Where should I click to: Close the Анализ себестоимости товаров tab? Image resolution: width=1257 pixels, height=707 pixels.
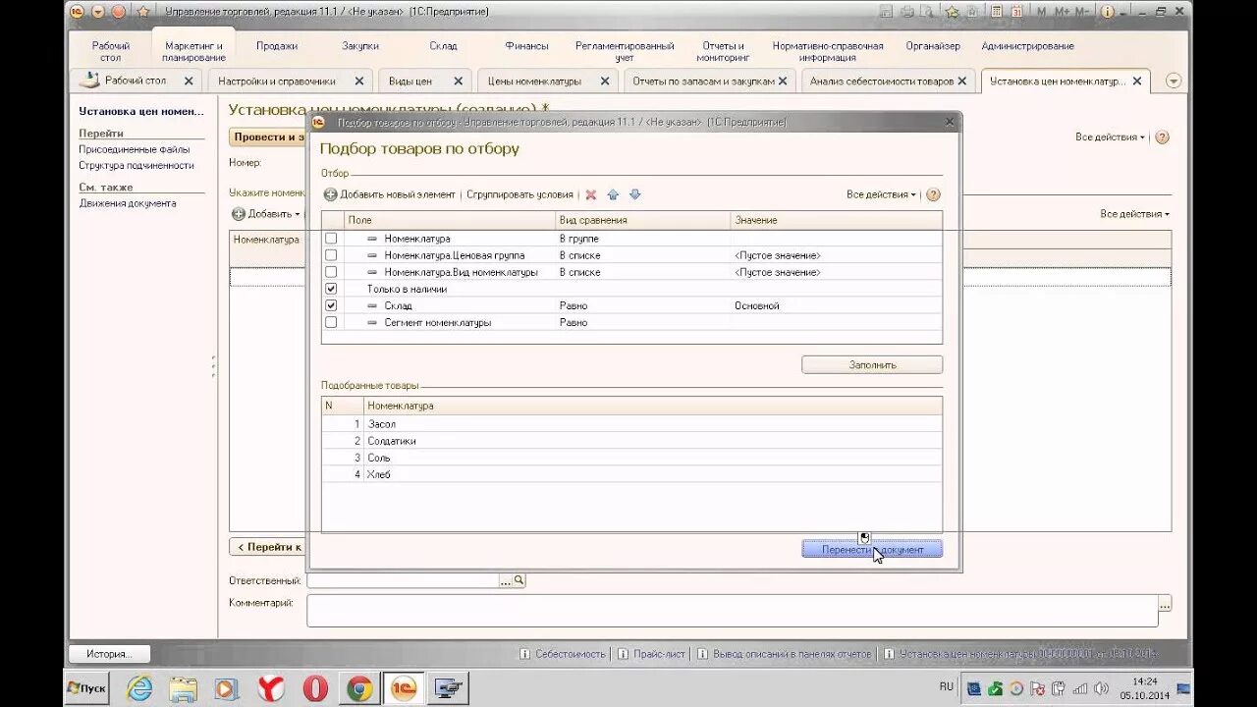click(x=961, y=82)
